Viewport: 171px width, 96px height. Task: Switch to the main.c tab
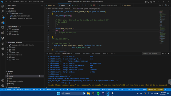tap(50, 5)
